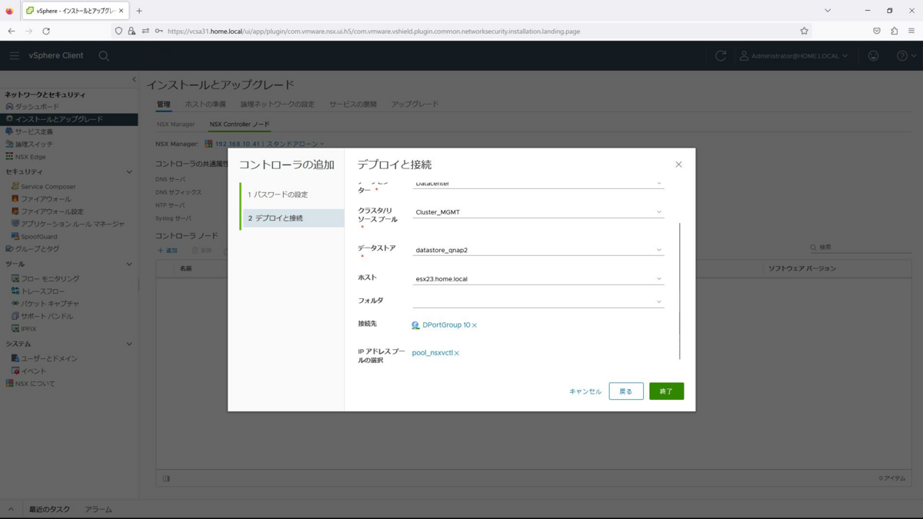Image resolution: width=923 pixels, height=519 pixels.
Task: Open Traceflow in sidebar
Action: 43,291
